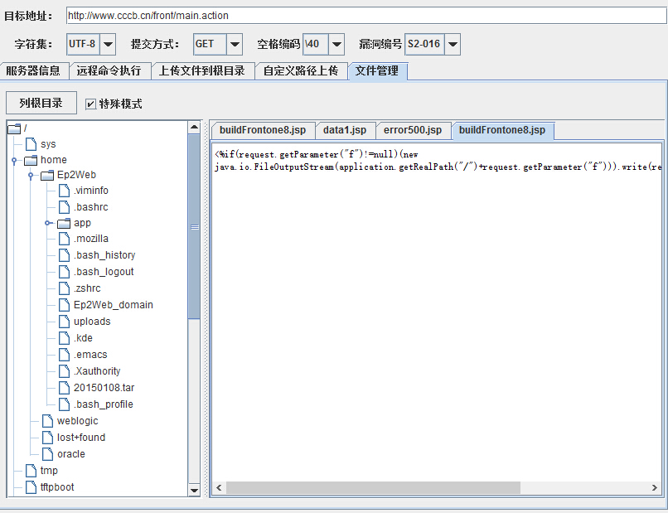The width and height of the screenshot is (668, 513).
Task: Click the .kde file icon
Action: tap(65, 338)
